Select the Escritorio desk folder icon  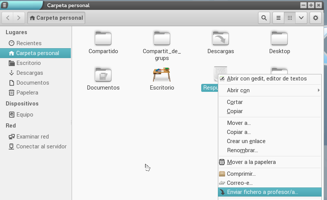162,75
